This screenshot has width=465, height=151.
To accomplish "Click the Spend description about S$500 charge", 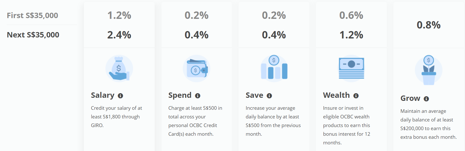I will [195, 121].
